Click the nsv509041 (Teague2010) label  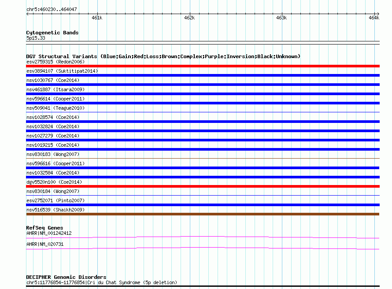(x=55, y=108)
